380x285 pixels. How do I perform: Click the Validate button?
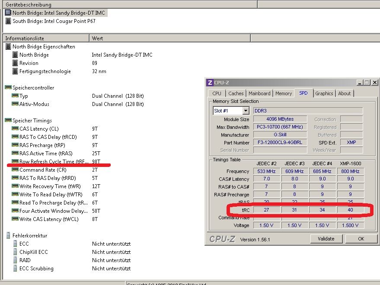tap(326, 239)
